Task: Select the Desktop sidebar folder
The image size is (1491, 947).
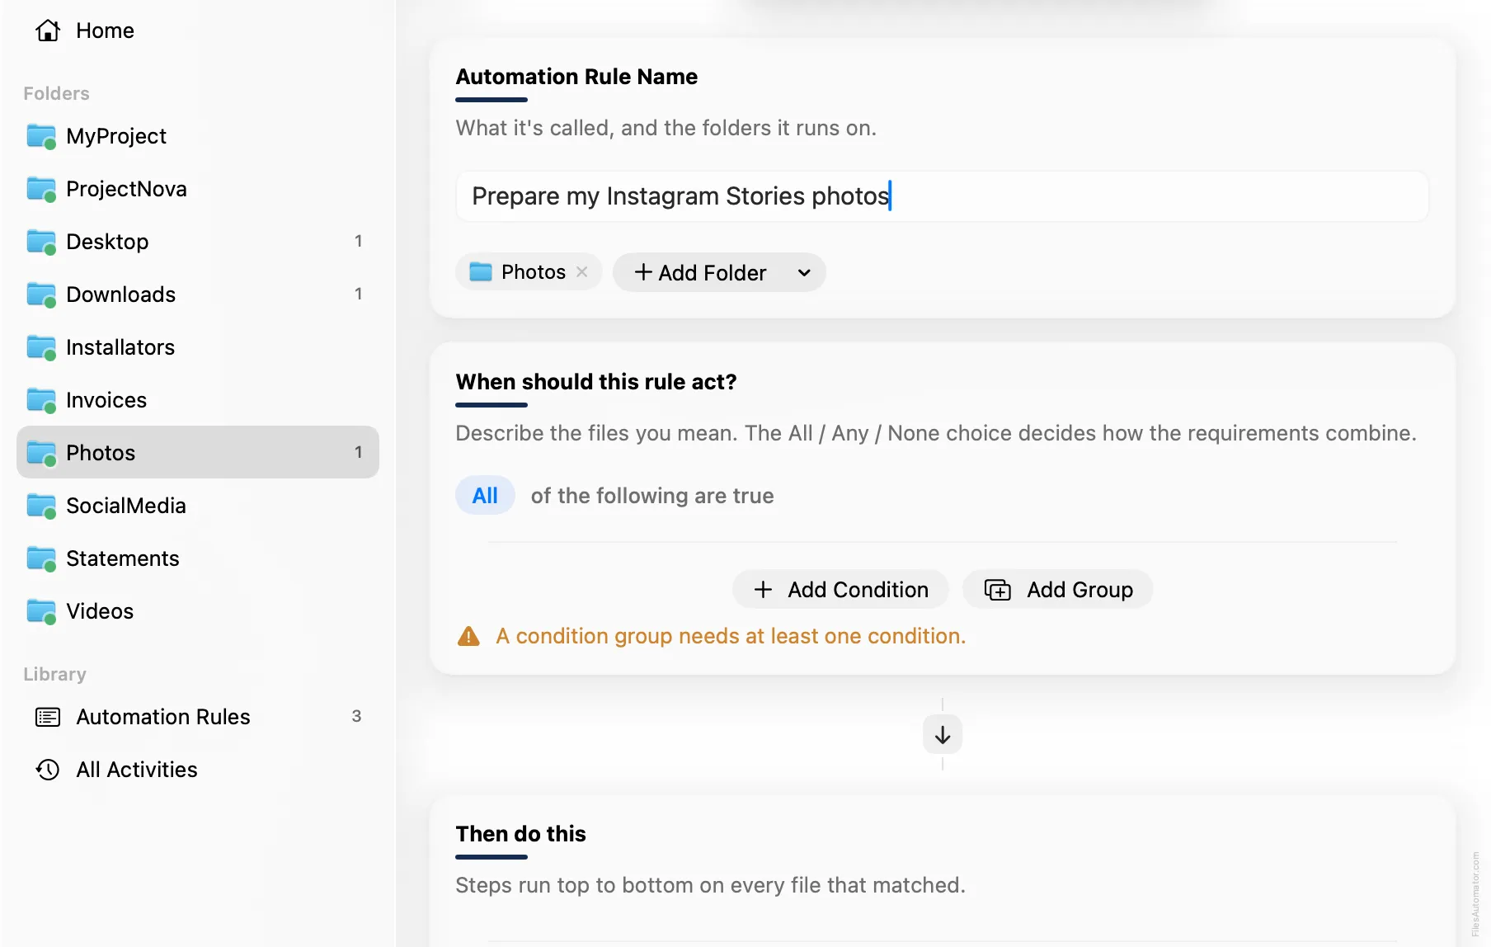Action: point(198,242)
